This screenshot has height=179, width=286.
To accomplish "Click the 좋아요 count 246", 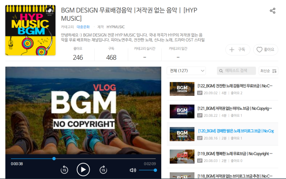I will pyautogui.click(x=78, y=57).
